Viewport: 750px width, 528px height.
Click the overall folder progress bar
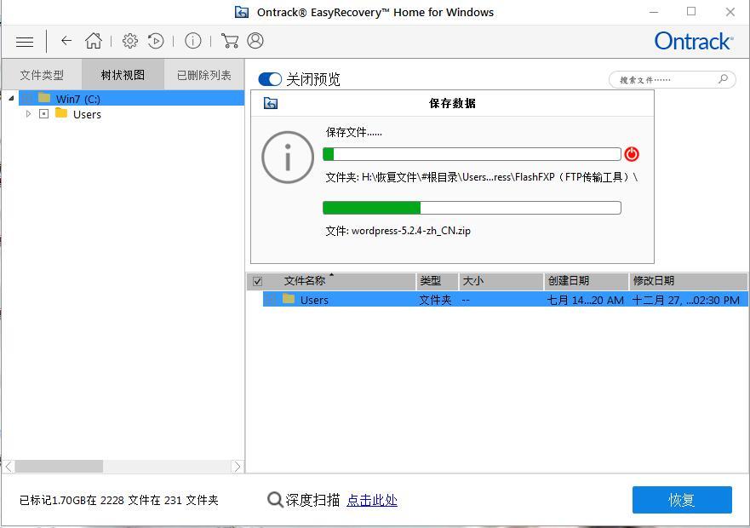[x=472, y=154]
